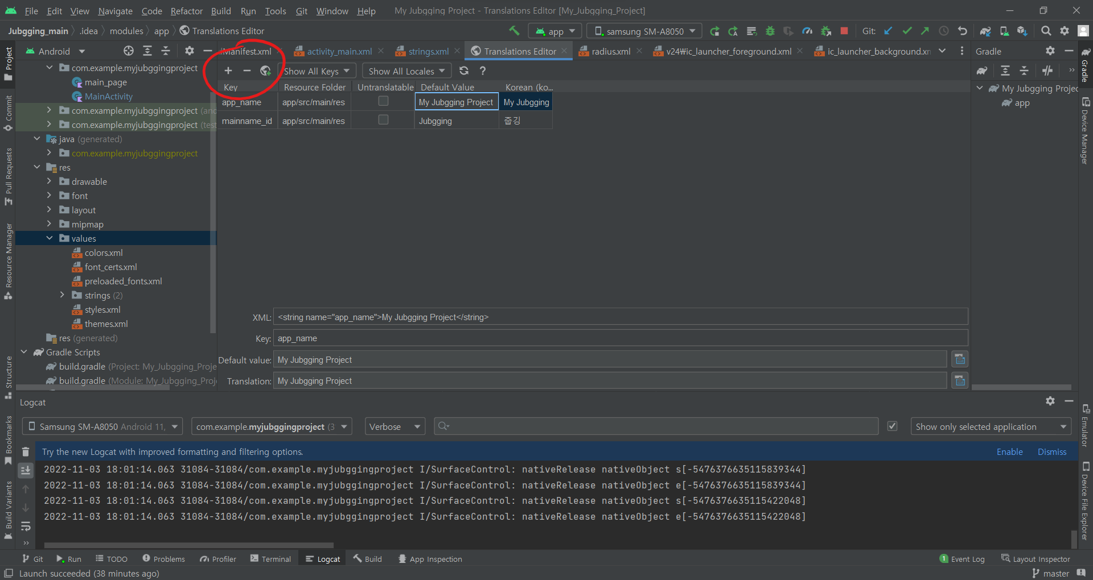Dismiss the new Logcat banner
The width and height of the screenshot is (1093, 580).
coord(1051,451)
